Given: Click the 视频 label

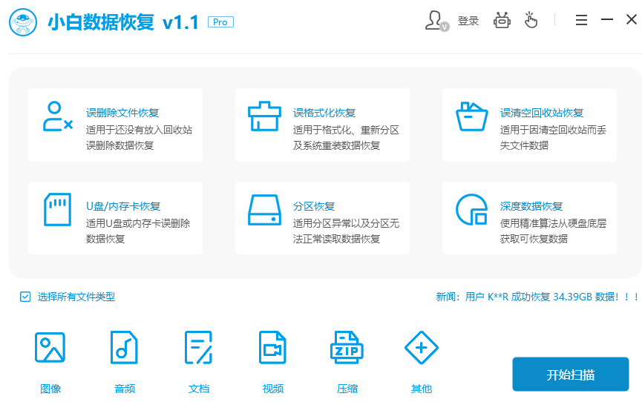Looking at the screenshot, I should (x=272, y=389).
